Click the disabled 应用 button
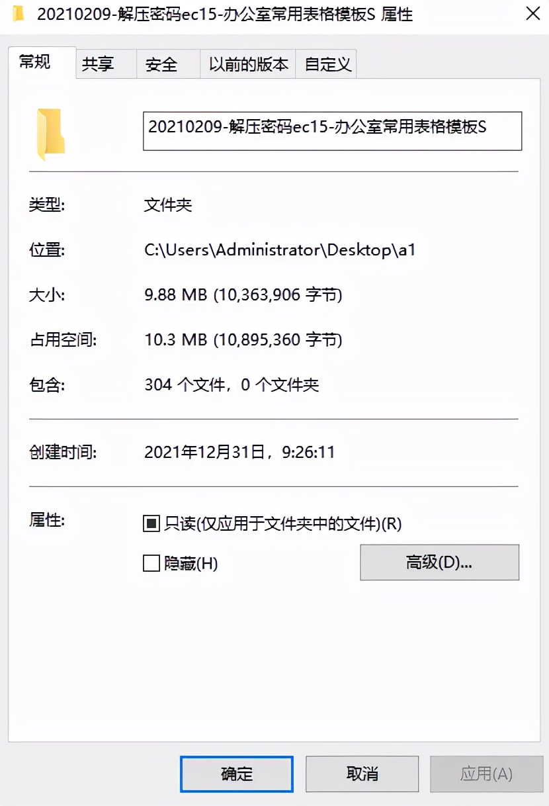Image resolution: width=549 pixels, height=806 pixels. [x=487, y=774]
